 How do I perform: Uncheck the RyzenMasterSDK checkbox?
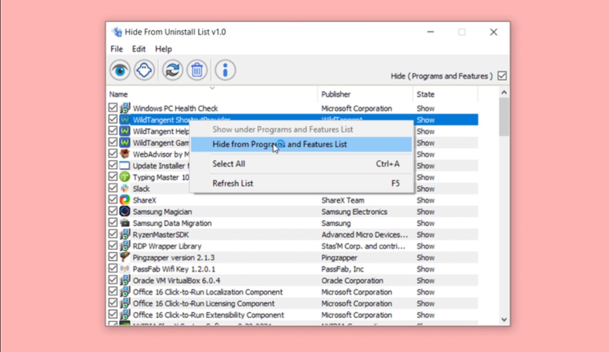point(113,234)
